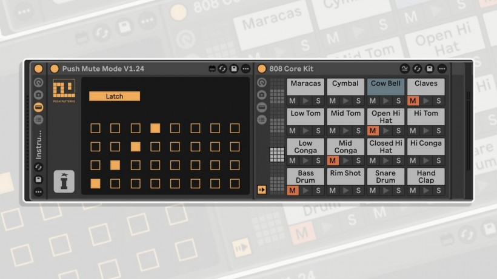The width and height of the screenshot is (497, 279).
Task: Click the camera icon on the Instrument container strip
Action: click(x=38, y=94)
